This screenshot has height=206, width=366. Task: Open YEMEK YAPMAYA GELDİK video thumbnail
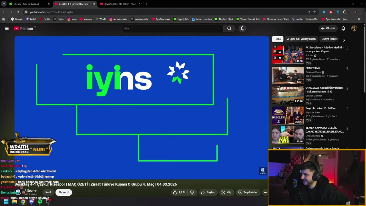(x=288, y=135)
